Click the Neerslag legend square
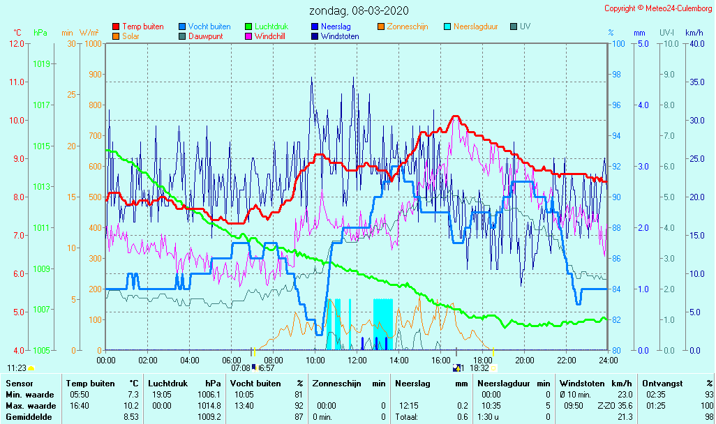 coord(315,26)
